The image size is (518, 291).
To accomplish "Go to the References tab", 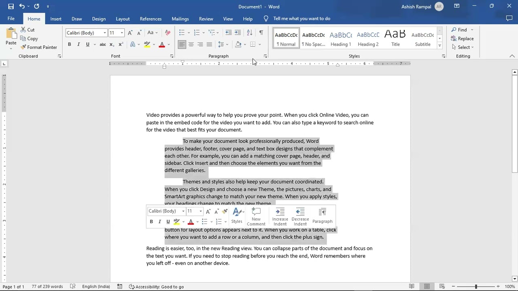I will coord(151,19).
